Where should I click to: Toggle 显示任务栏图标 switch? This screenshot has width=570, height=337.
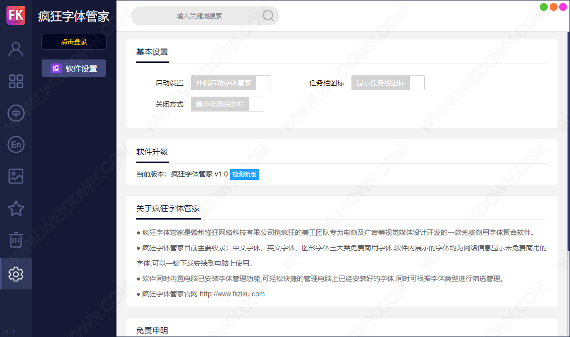tap(388, 83)
